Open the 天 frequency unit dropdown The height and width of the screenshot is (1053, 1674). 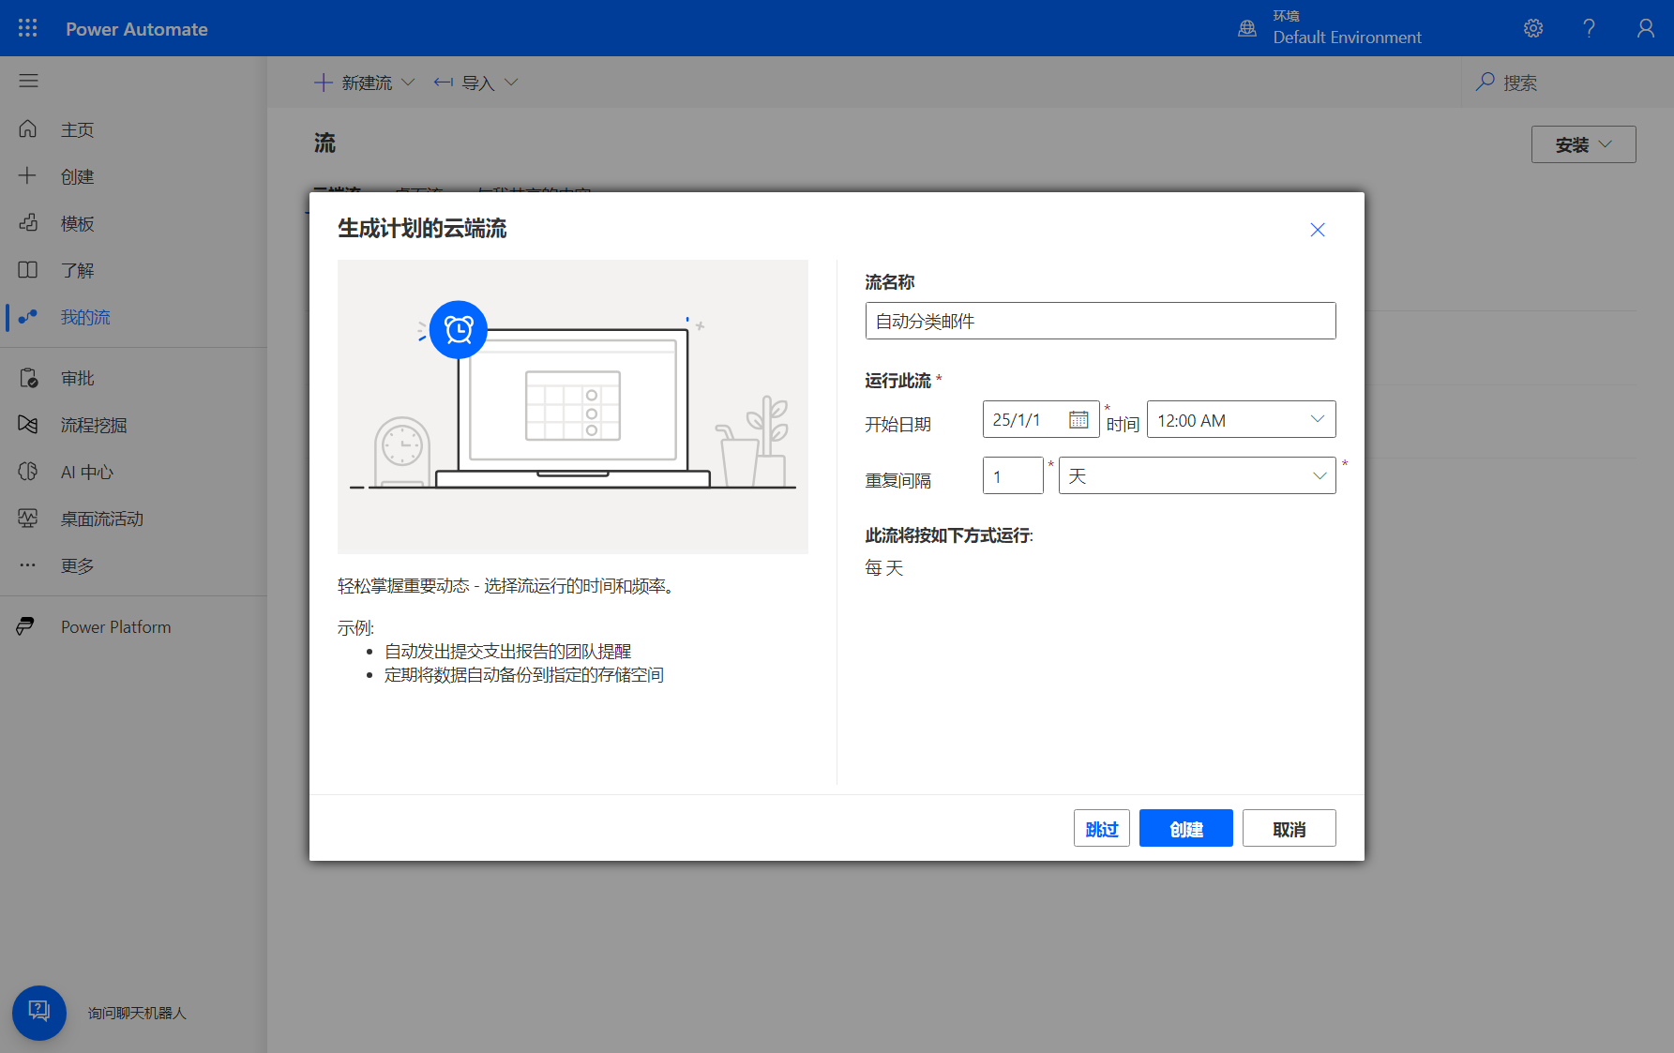(1197, 476)
